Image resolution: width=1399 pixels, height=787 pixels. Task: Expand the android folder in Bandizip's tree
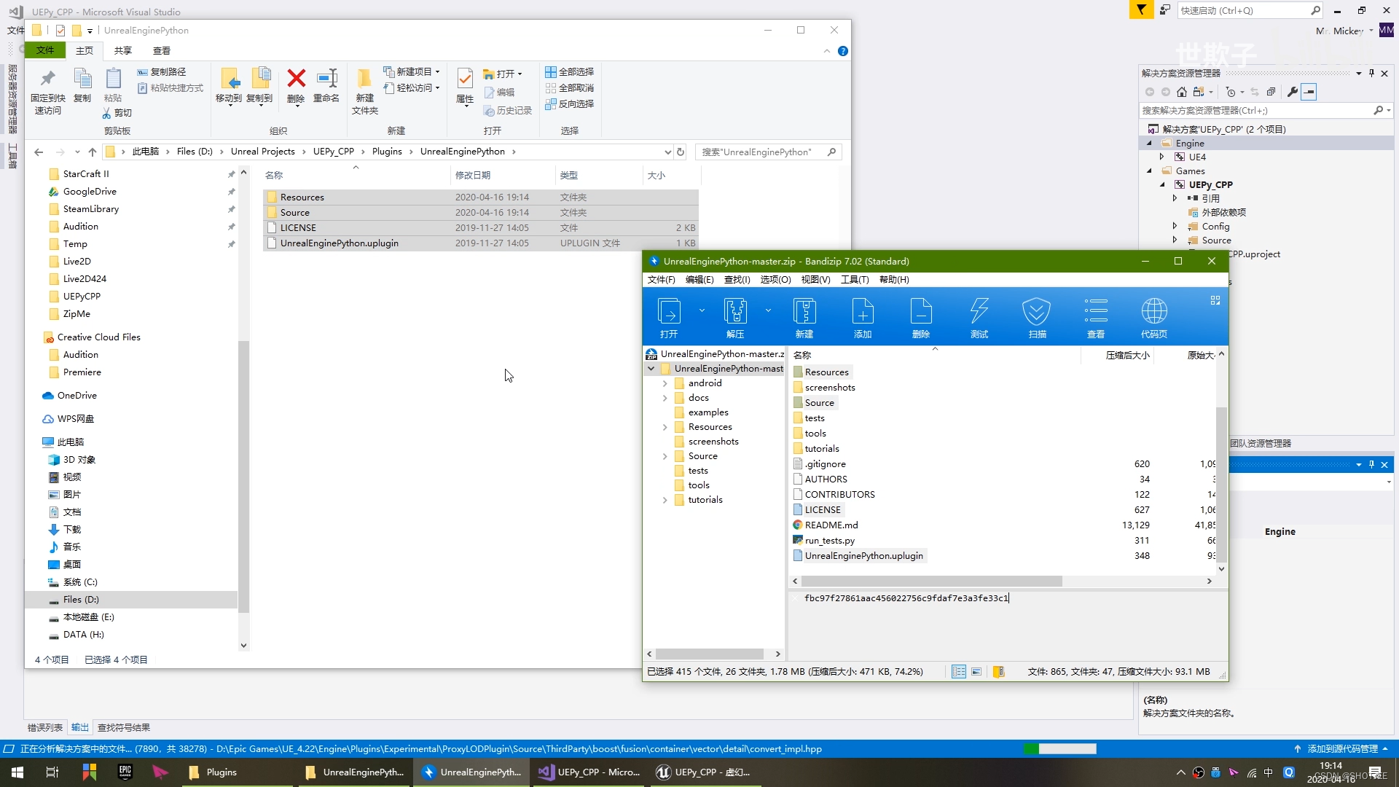click(665, 383)
